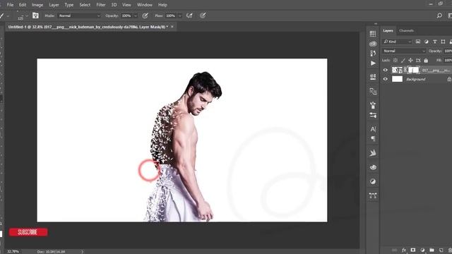Create a new group folder icon

(432, 250)
